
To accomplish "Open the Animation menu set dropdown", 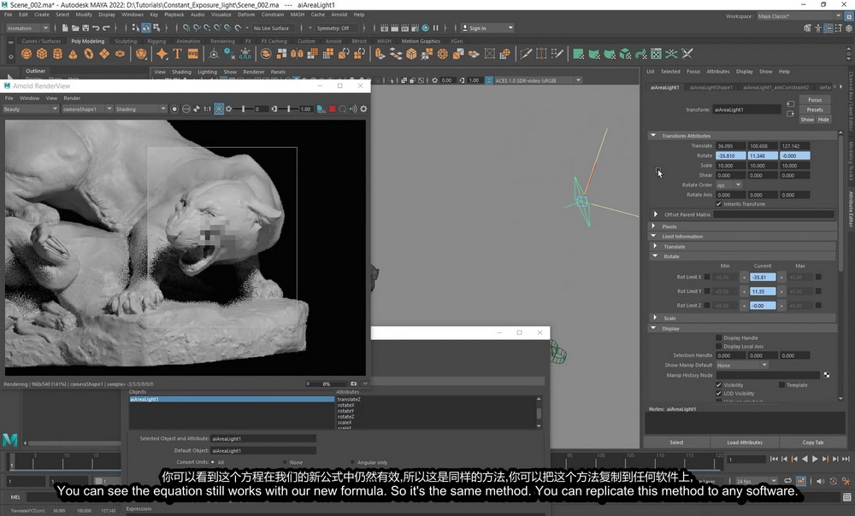I will (x=27, y=28).
